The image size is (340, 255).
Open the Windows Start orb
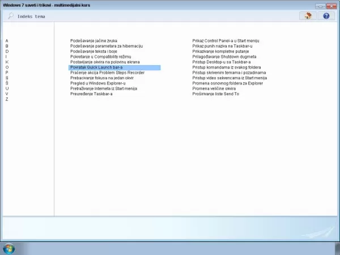point(9,249)
